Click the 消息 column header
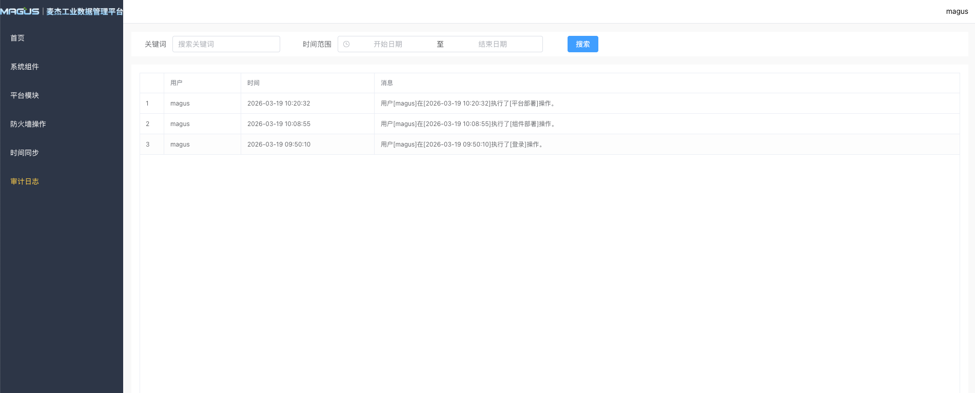The image size is (975, 393). pos(386,83)
